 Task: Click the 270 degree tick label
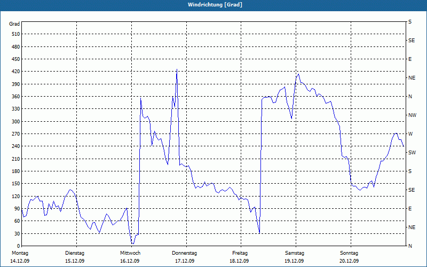[x=15, y=134]
